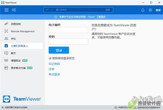This screenshot has width=163, height=110.
Task: Open 注册 sign-up link
Action: pos(51,69)
